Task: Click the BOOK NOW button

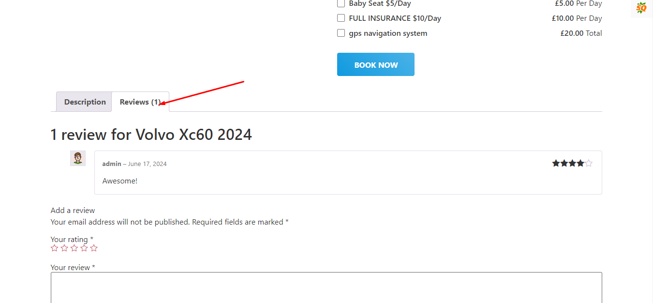Action: (x=376, y=64)
